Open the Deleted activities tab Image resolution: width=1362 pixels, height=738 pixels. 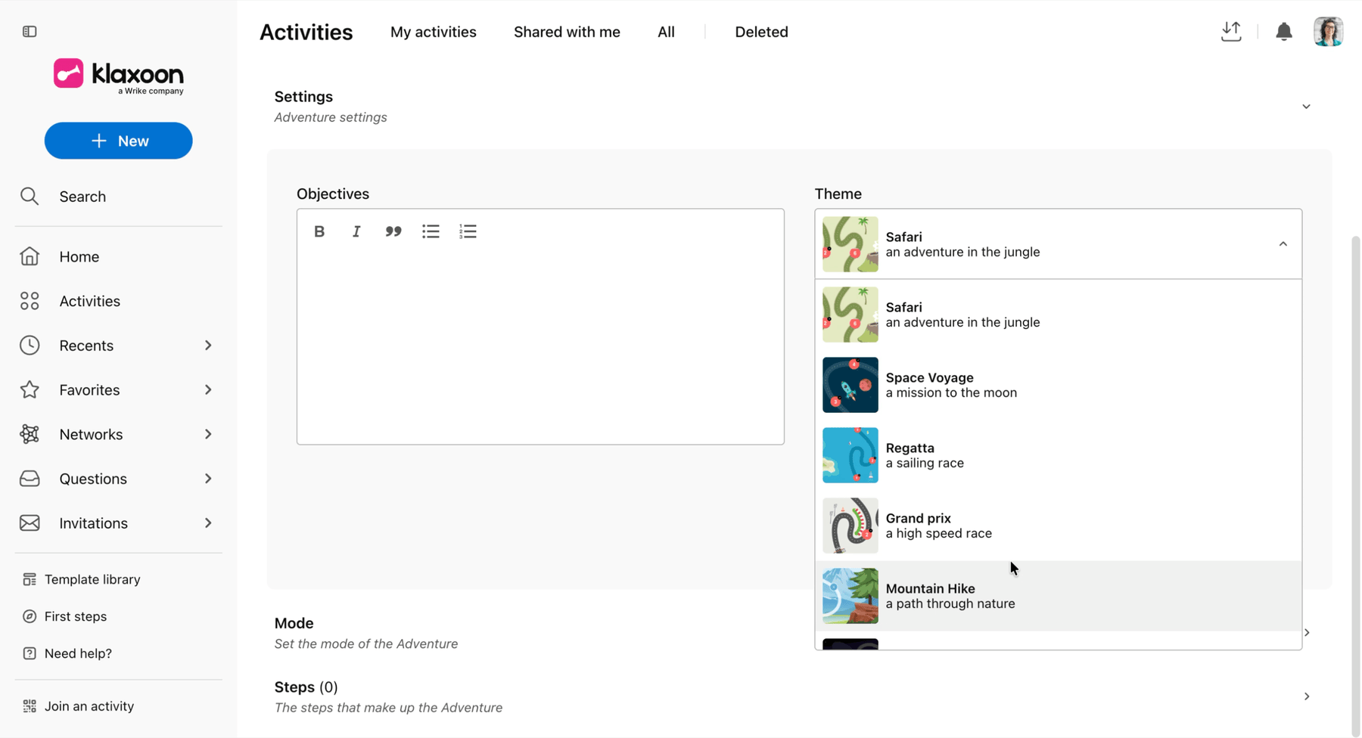(x=761, y=32)
